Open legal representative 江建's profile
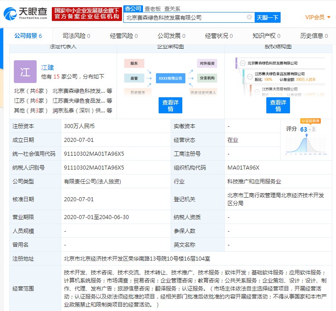The image size is (336, 311). click(x=47, y=67)
